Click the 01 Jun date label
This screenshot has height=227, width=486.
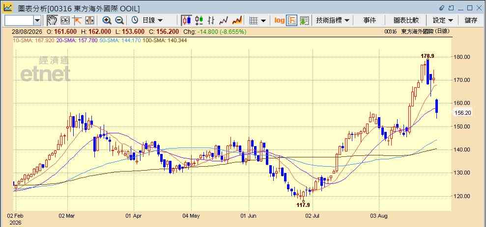coord(248,216)
